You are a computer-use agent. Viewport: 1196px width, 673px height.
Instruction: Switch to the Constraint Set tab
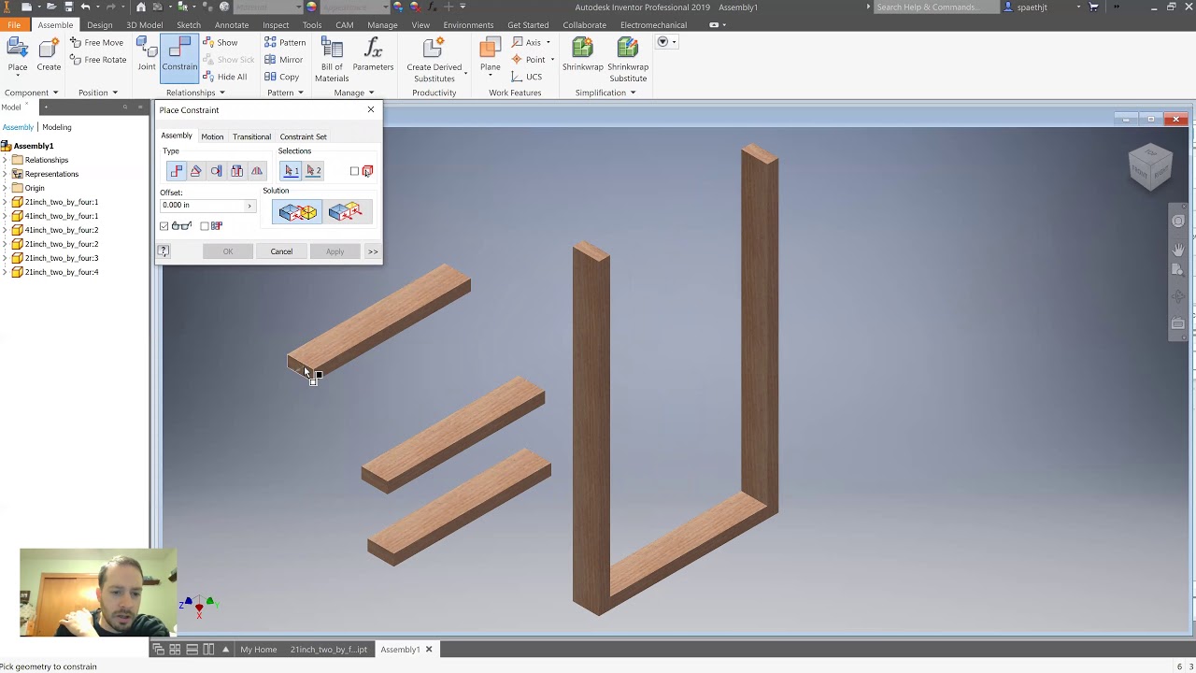click(304, 136)
